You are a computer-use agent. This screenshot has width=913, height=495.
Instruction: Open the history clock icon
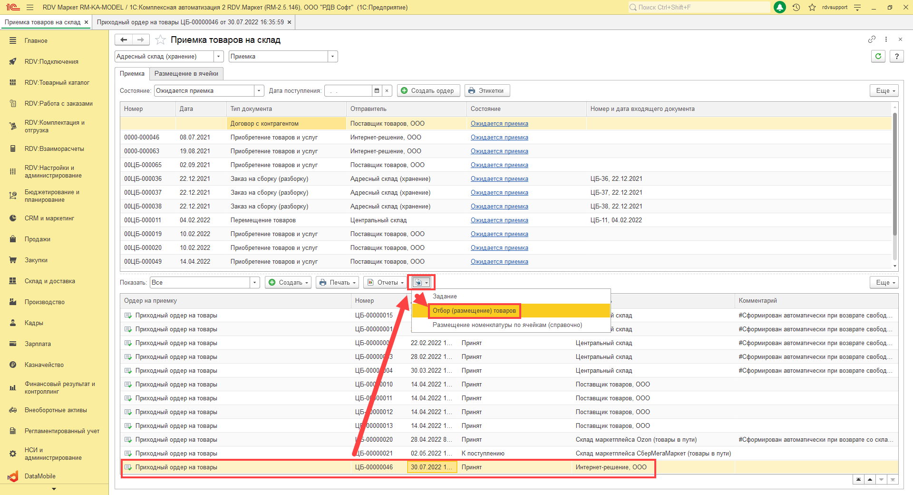[x=796, y=7]
